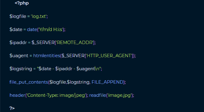Click the closing ?> PHP tag

coord(12,108)
